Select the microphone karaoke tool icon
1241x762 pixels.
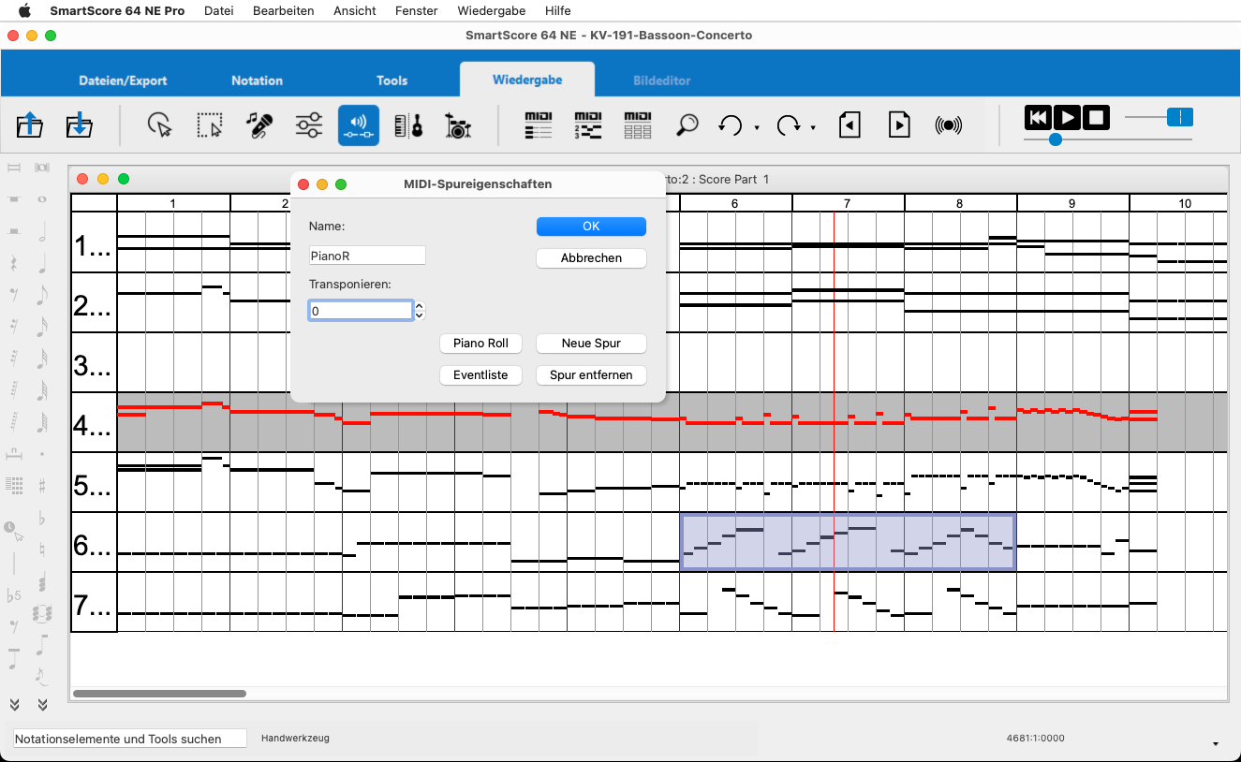[259, 125]
